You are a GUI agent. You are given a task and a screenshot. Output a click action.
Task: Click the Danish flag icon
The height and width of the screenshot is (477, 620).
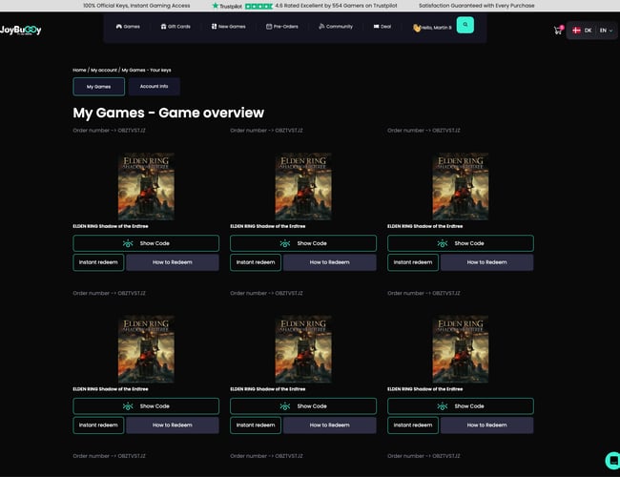point(575,31)
